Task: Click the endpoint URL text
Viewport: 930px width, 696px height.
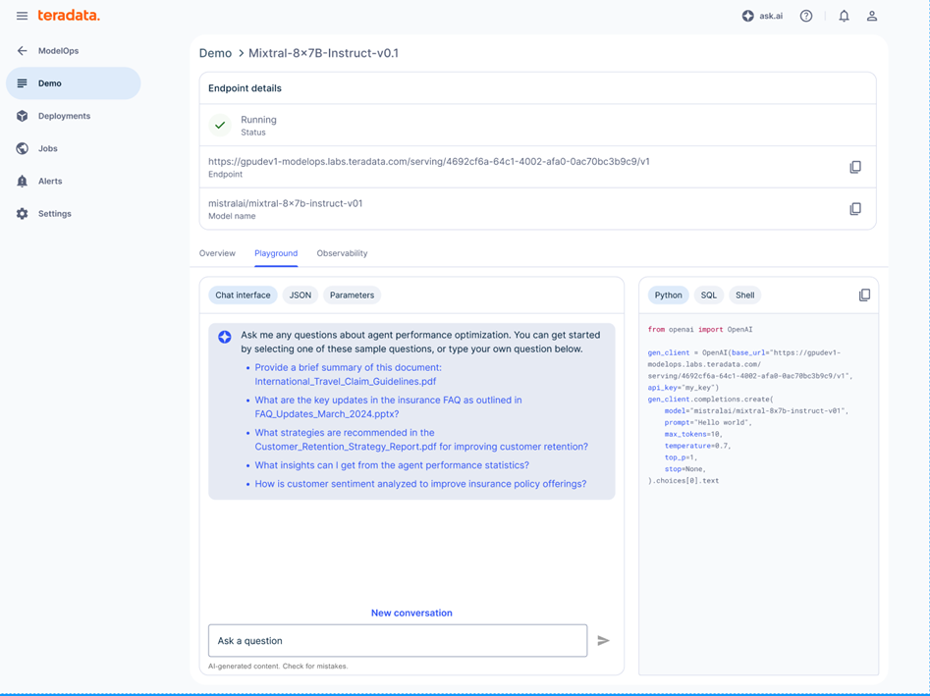Action: (x=429, y=161)
